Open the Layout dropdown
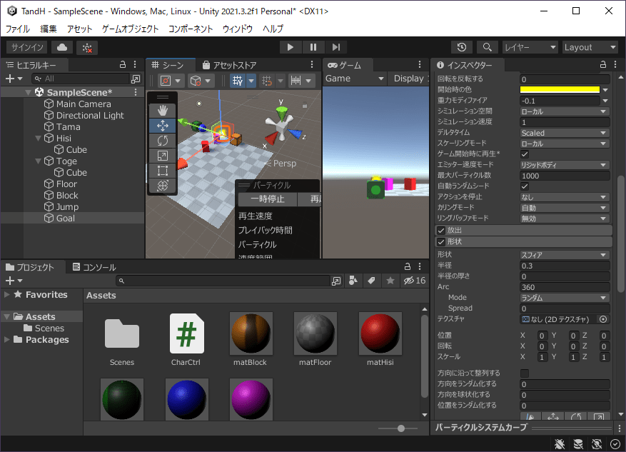 click(x=590, y=47)
